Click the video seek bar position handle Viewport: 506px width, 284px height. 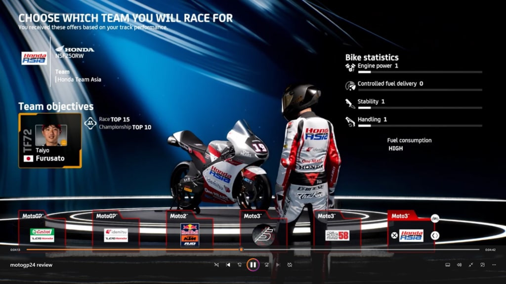241,249
